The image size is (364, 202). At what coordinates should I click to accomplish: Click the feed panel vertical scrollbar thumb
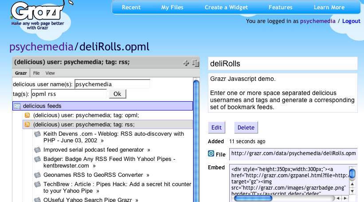point(196,141)
